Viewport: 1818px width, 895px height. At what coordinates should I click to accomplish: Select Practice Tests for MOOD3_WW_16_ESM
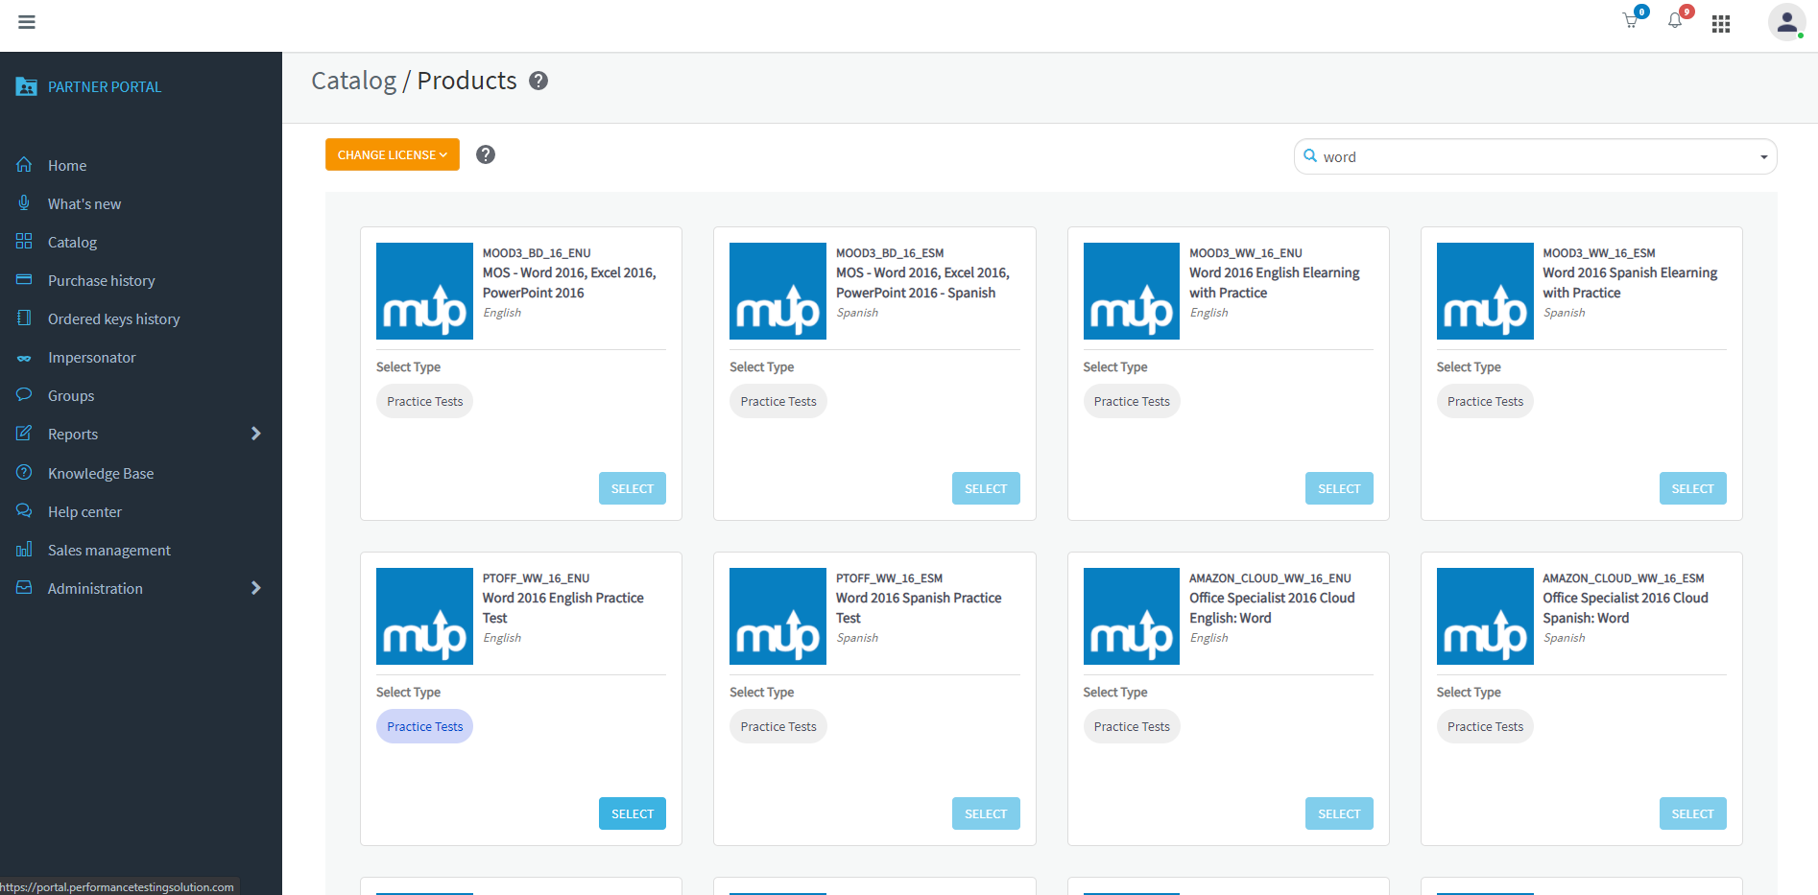pos(1485,401)
